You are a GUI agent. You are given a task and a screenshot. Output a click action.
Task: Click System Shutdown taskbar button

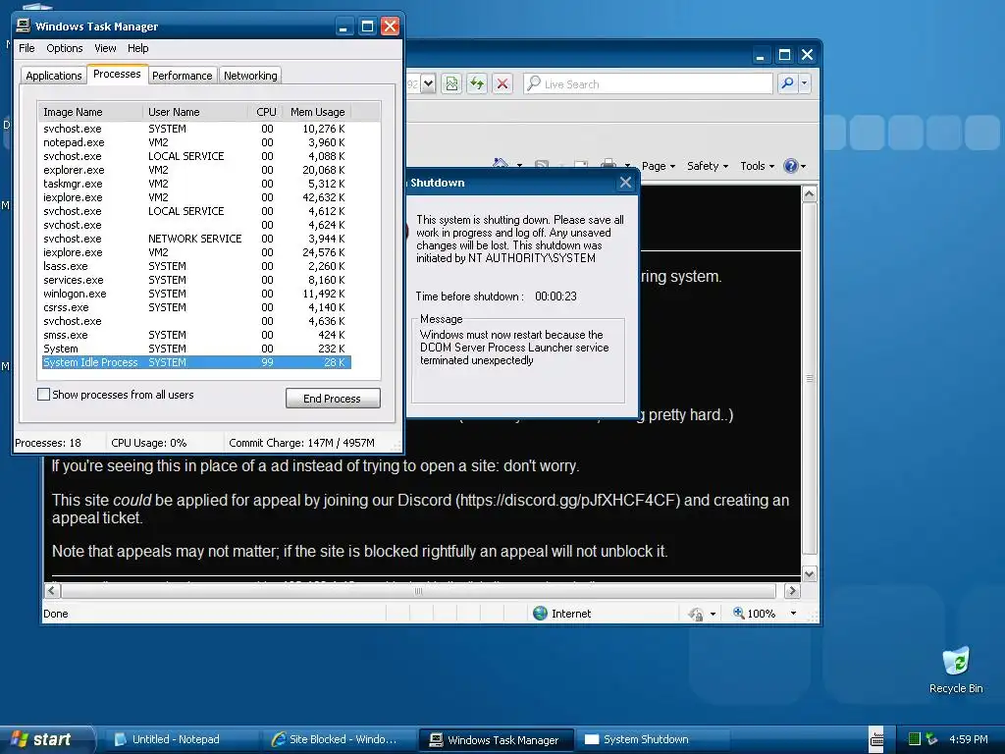[653, 739]
